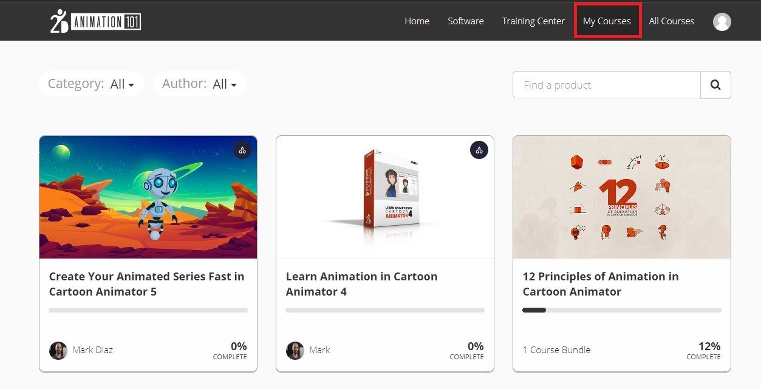This screenshot has height=389, width=761.
Task: Open the Author filter dropdown
Action: click(x=199, y=84)
